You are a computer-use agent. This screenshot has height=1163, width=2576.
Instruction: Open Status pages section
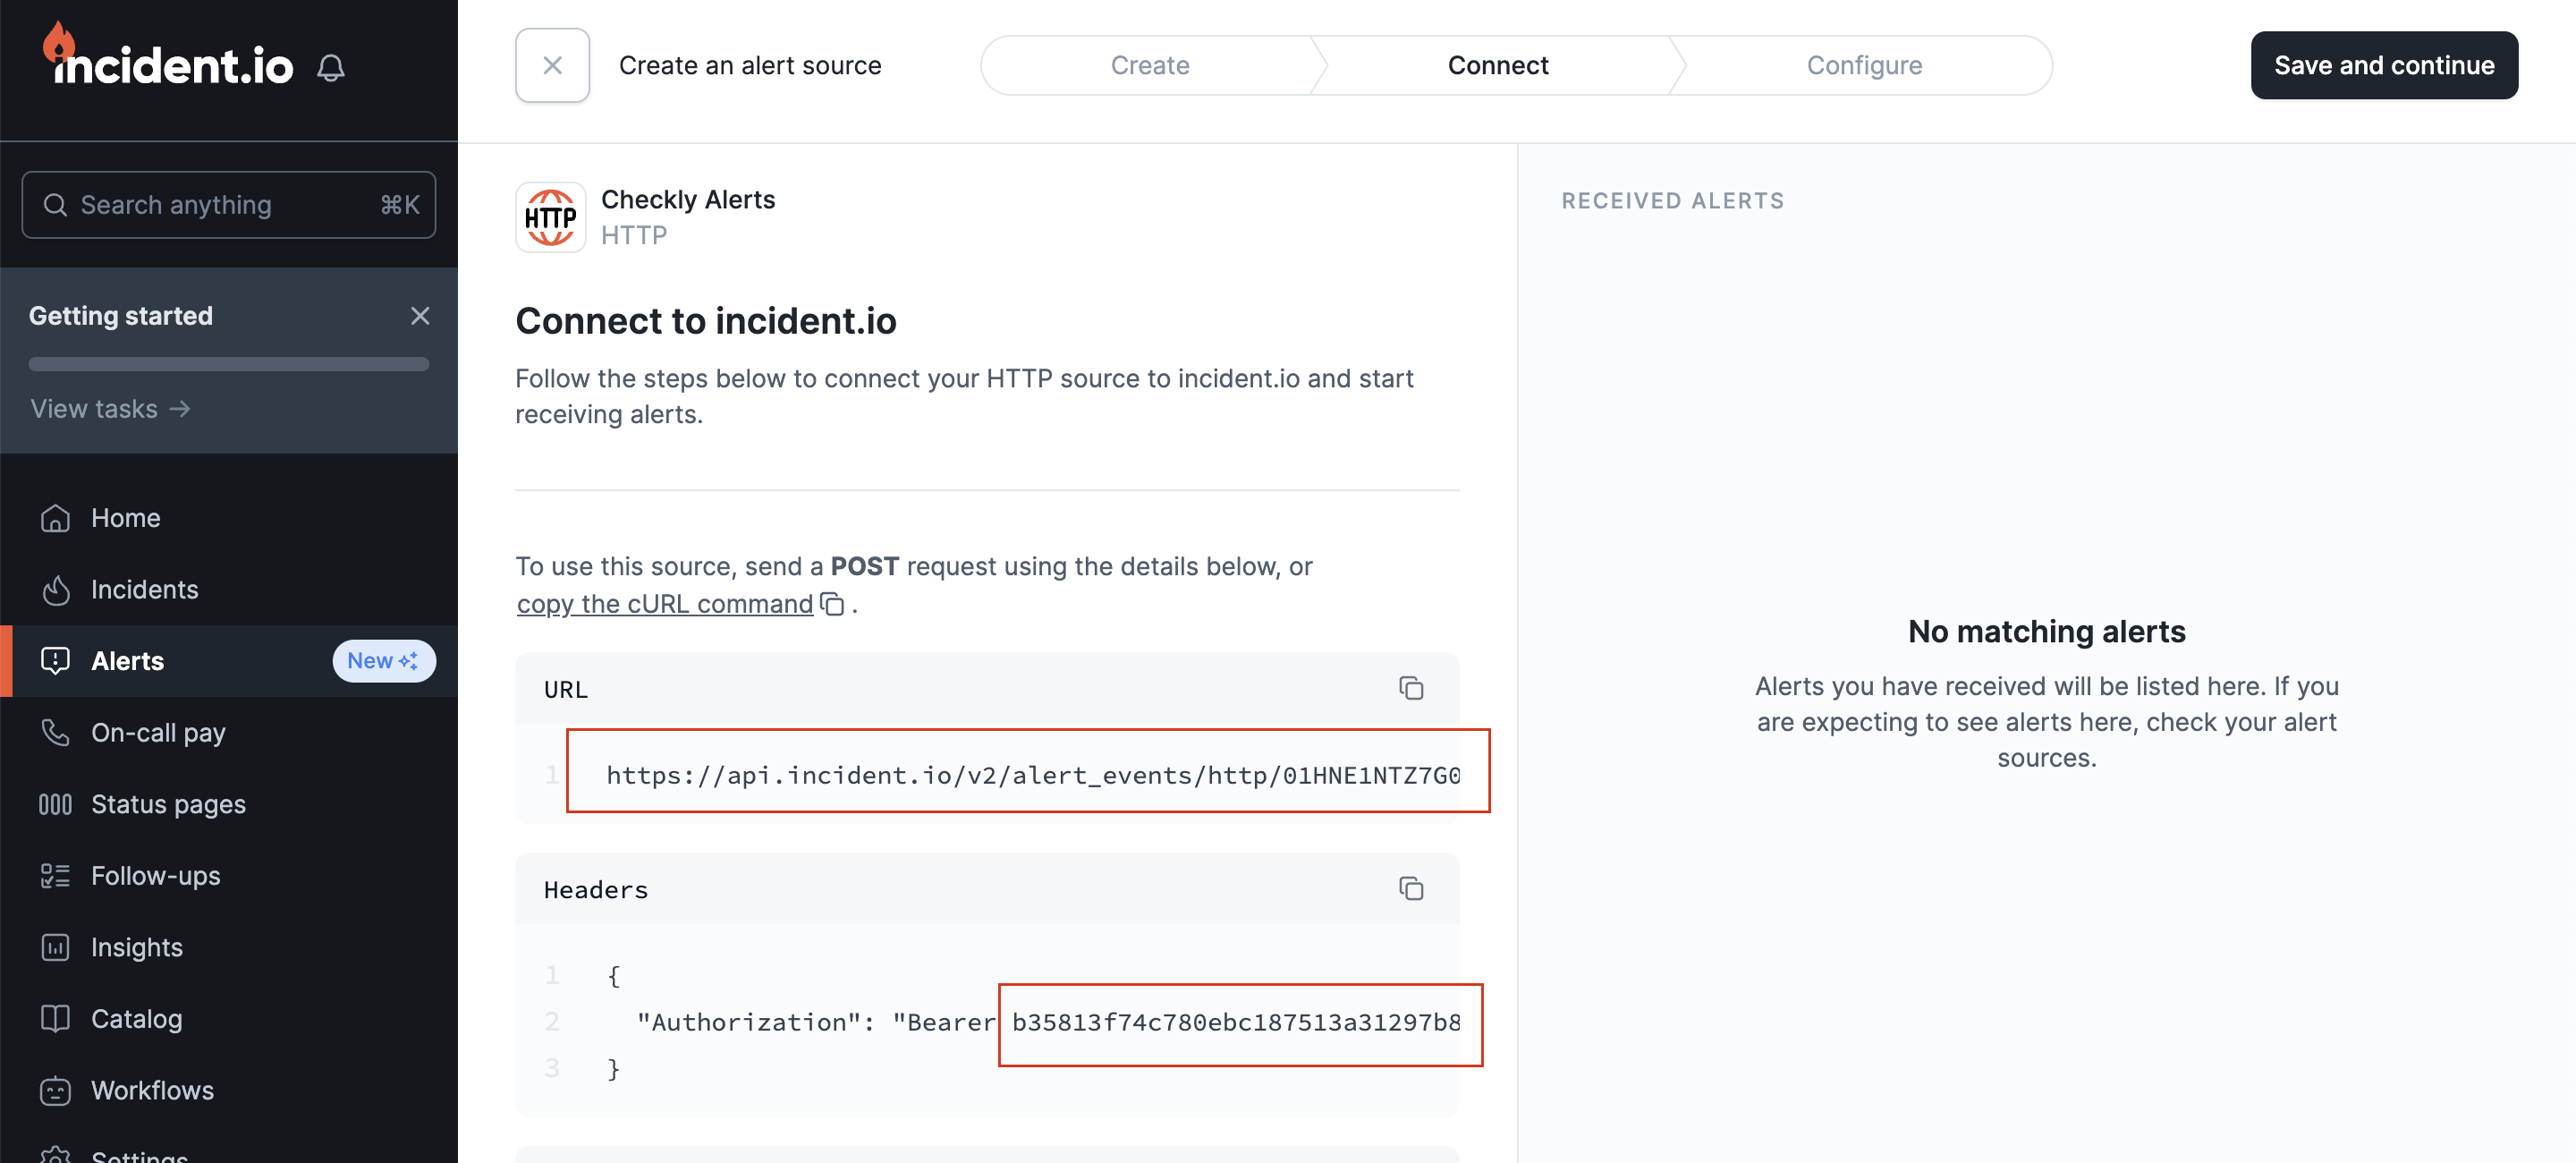pos(228,804)
